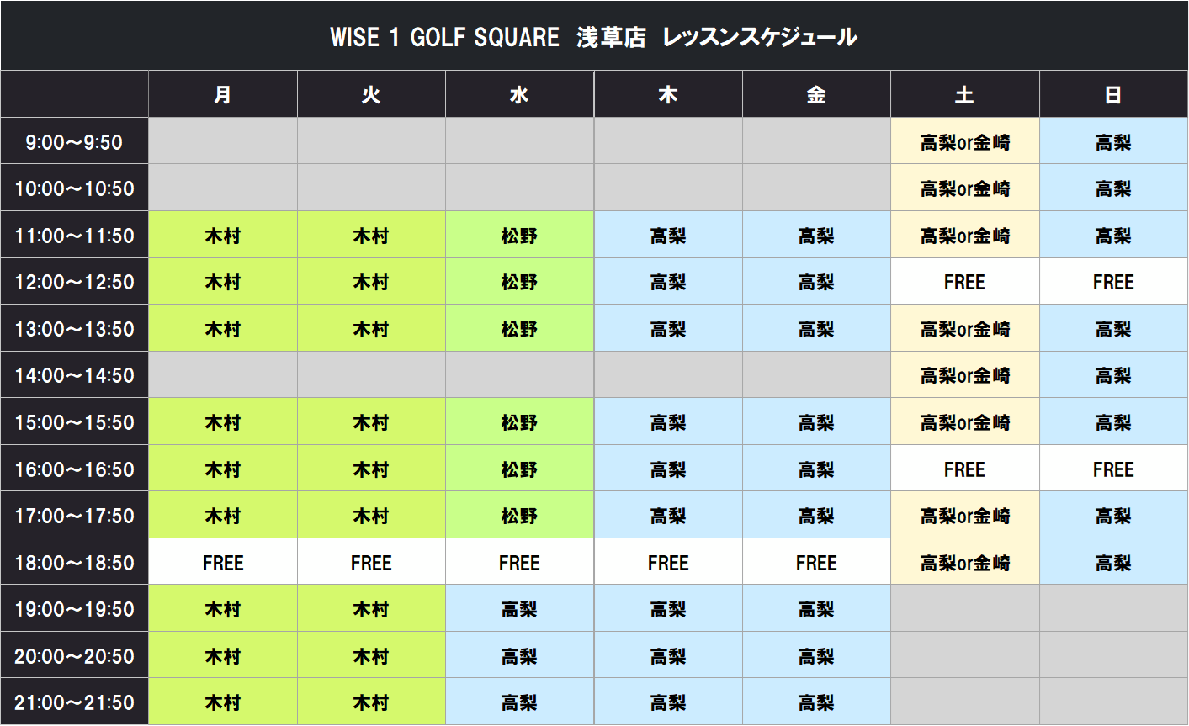The height and width of the screenshot is (726, 1189).
Task: Select 松野 in Wednesday 15:00 slot
Action: [519, 421]
